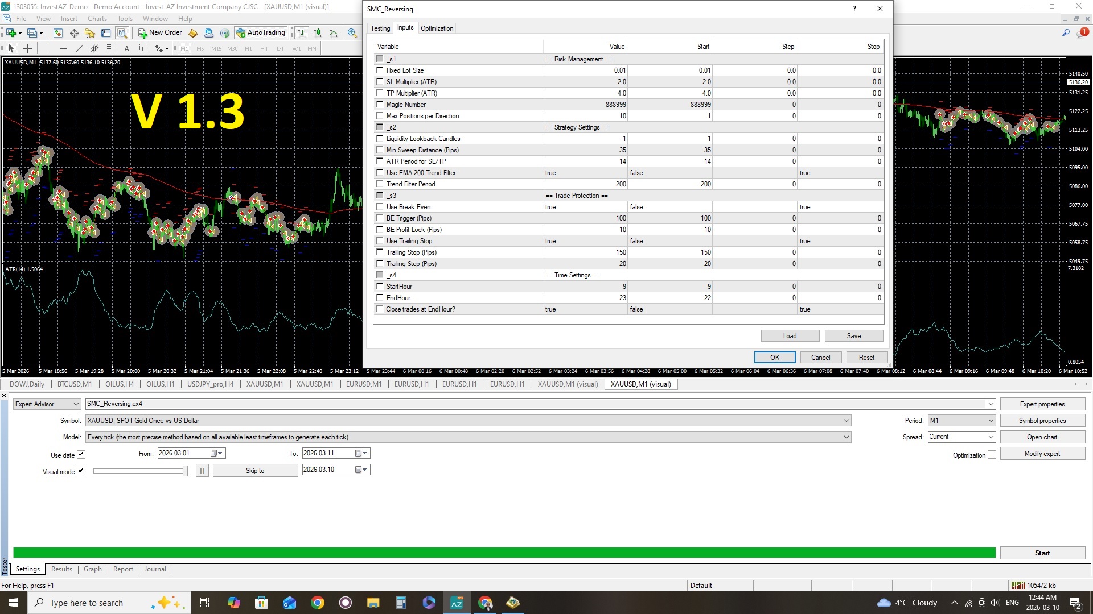
Task: Select the Crosshair tool
Action: pos(27,48)
